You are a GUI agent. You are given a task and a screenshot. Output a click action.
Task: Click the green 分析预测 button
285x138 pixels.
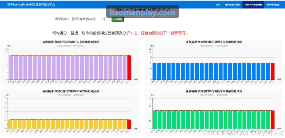pyautogui.click(x=118, y=19)
